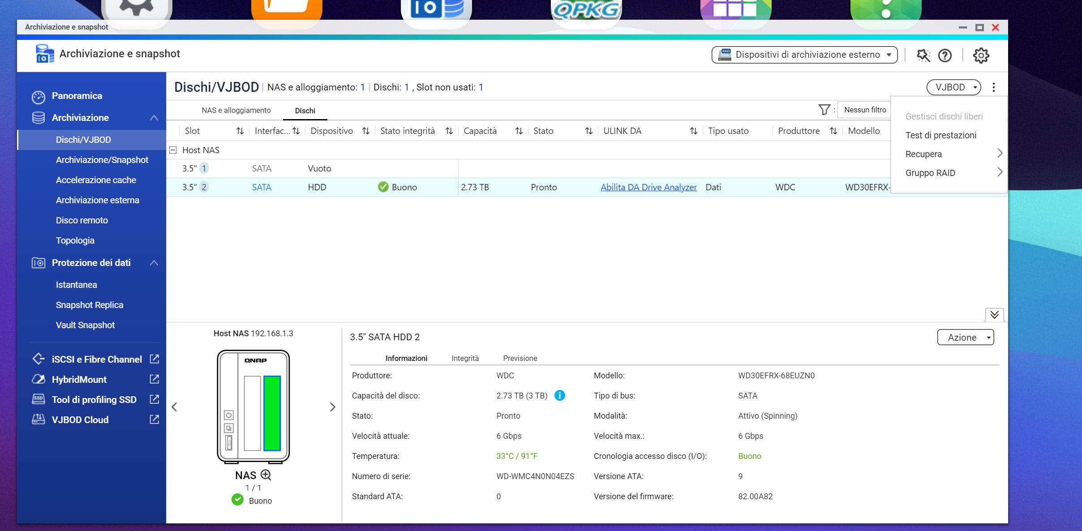Click Abilita DA Drive Analyzer link
The width and height of the screenshot is (1082, 531).
point(648,187)
